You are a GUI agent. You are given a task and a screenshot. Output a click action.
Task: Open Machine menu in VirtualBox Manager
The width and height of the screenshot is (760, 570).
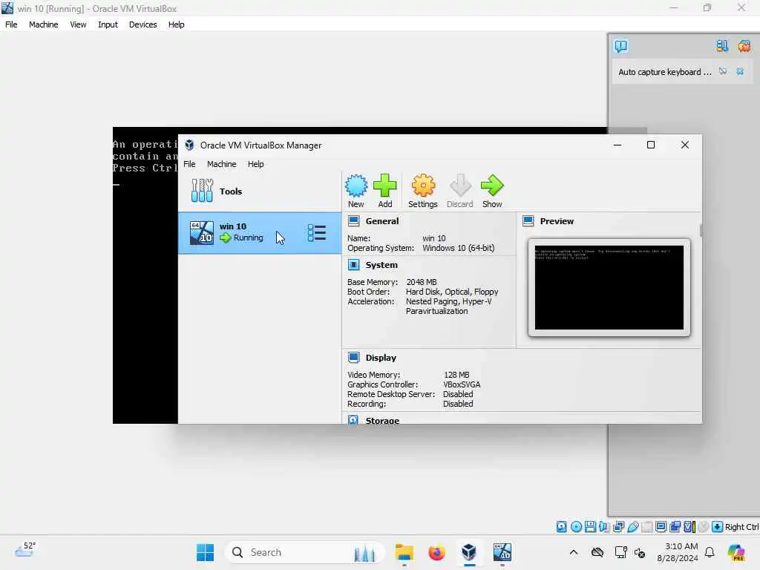(221, 164)
